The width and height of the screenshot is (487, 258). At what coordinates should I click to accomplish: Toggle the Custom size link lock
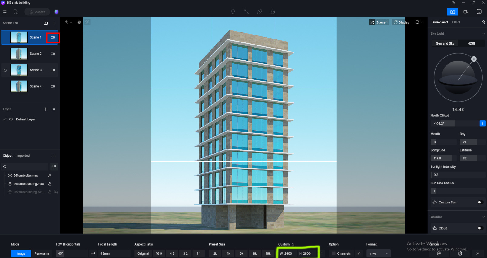pos(293,244)
